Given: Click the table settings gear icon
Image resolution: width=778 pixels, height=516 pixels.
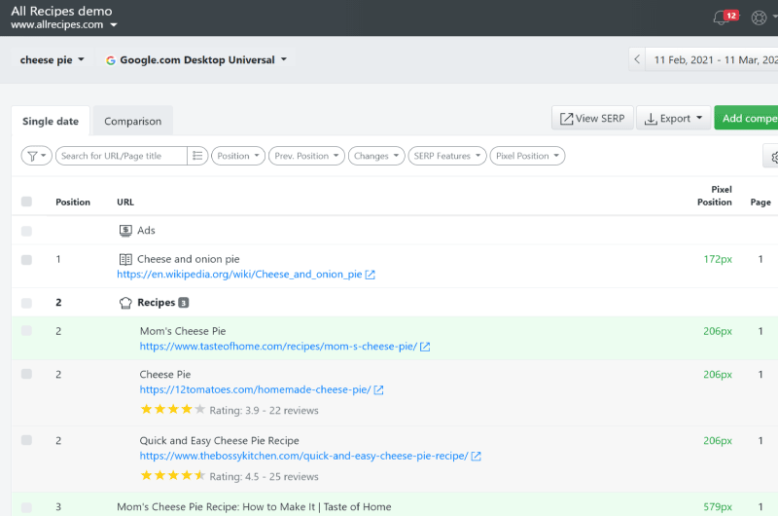Looking at the screenshot, I should [x=772, y=157].
